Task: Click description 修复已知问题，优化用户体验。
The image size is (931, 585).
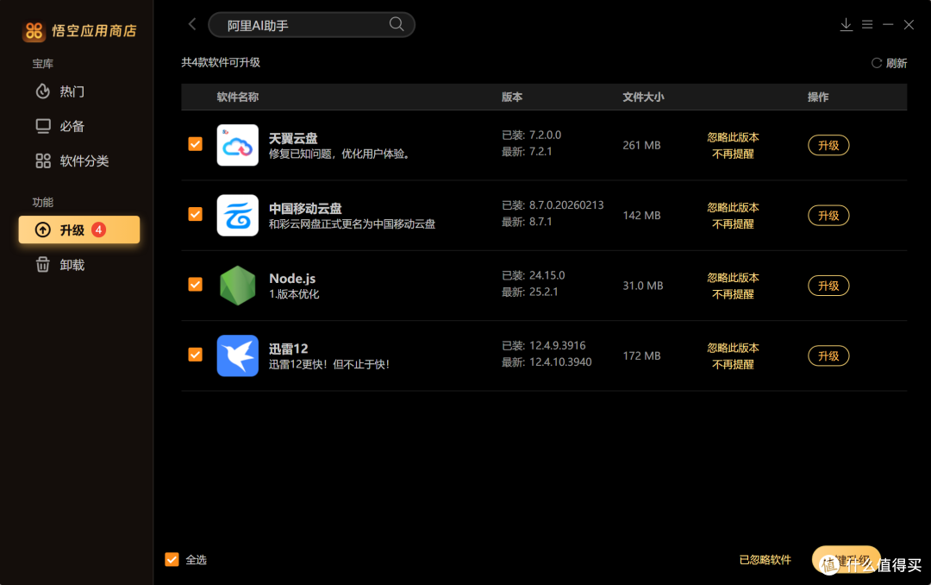Action: pyautogui.click(x=340, y=154)
